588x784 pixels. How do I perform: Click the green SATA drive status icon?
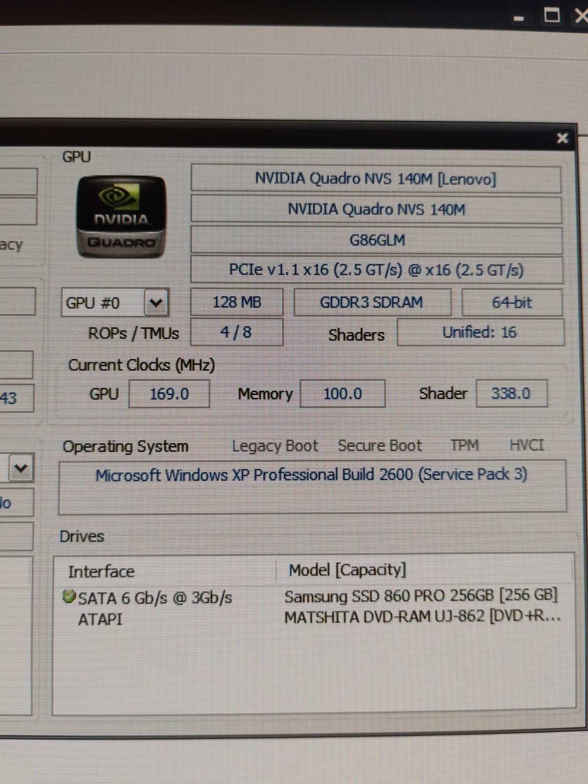(69, 596)
